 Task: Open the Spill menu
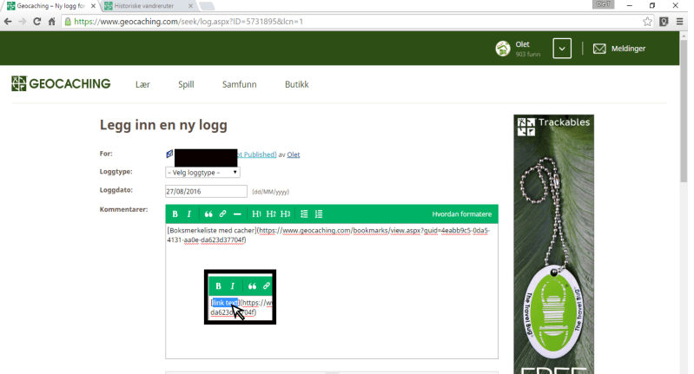click(186, 84)
